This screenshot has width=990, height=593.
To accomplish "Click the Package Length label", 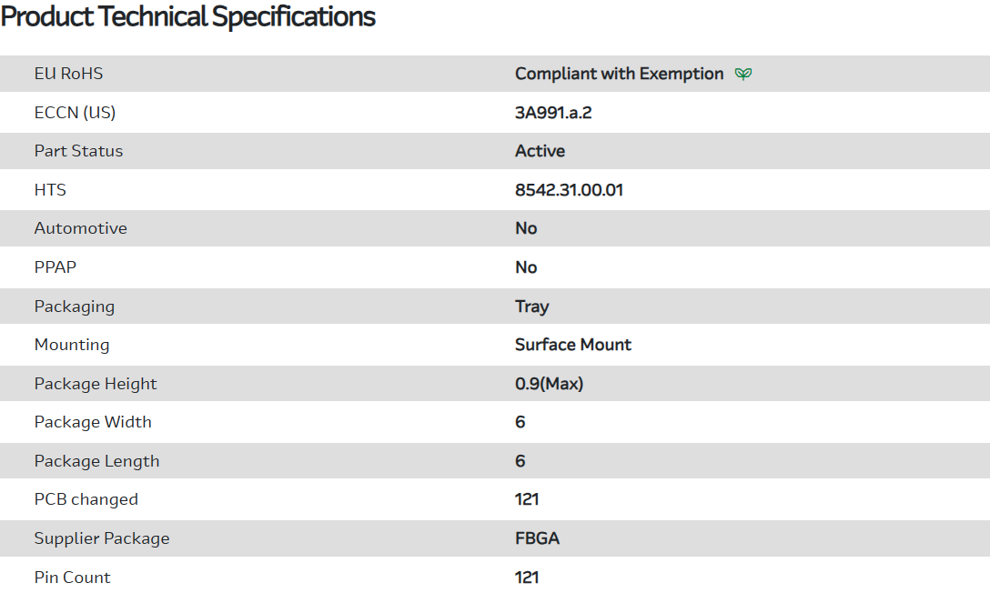I will [96, 461].
